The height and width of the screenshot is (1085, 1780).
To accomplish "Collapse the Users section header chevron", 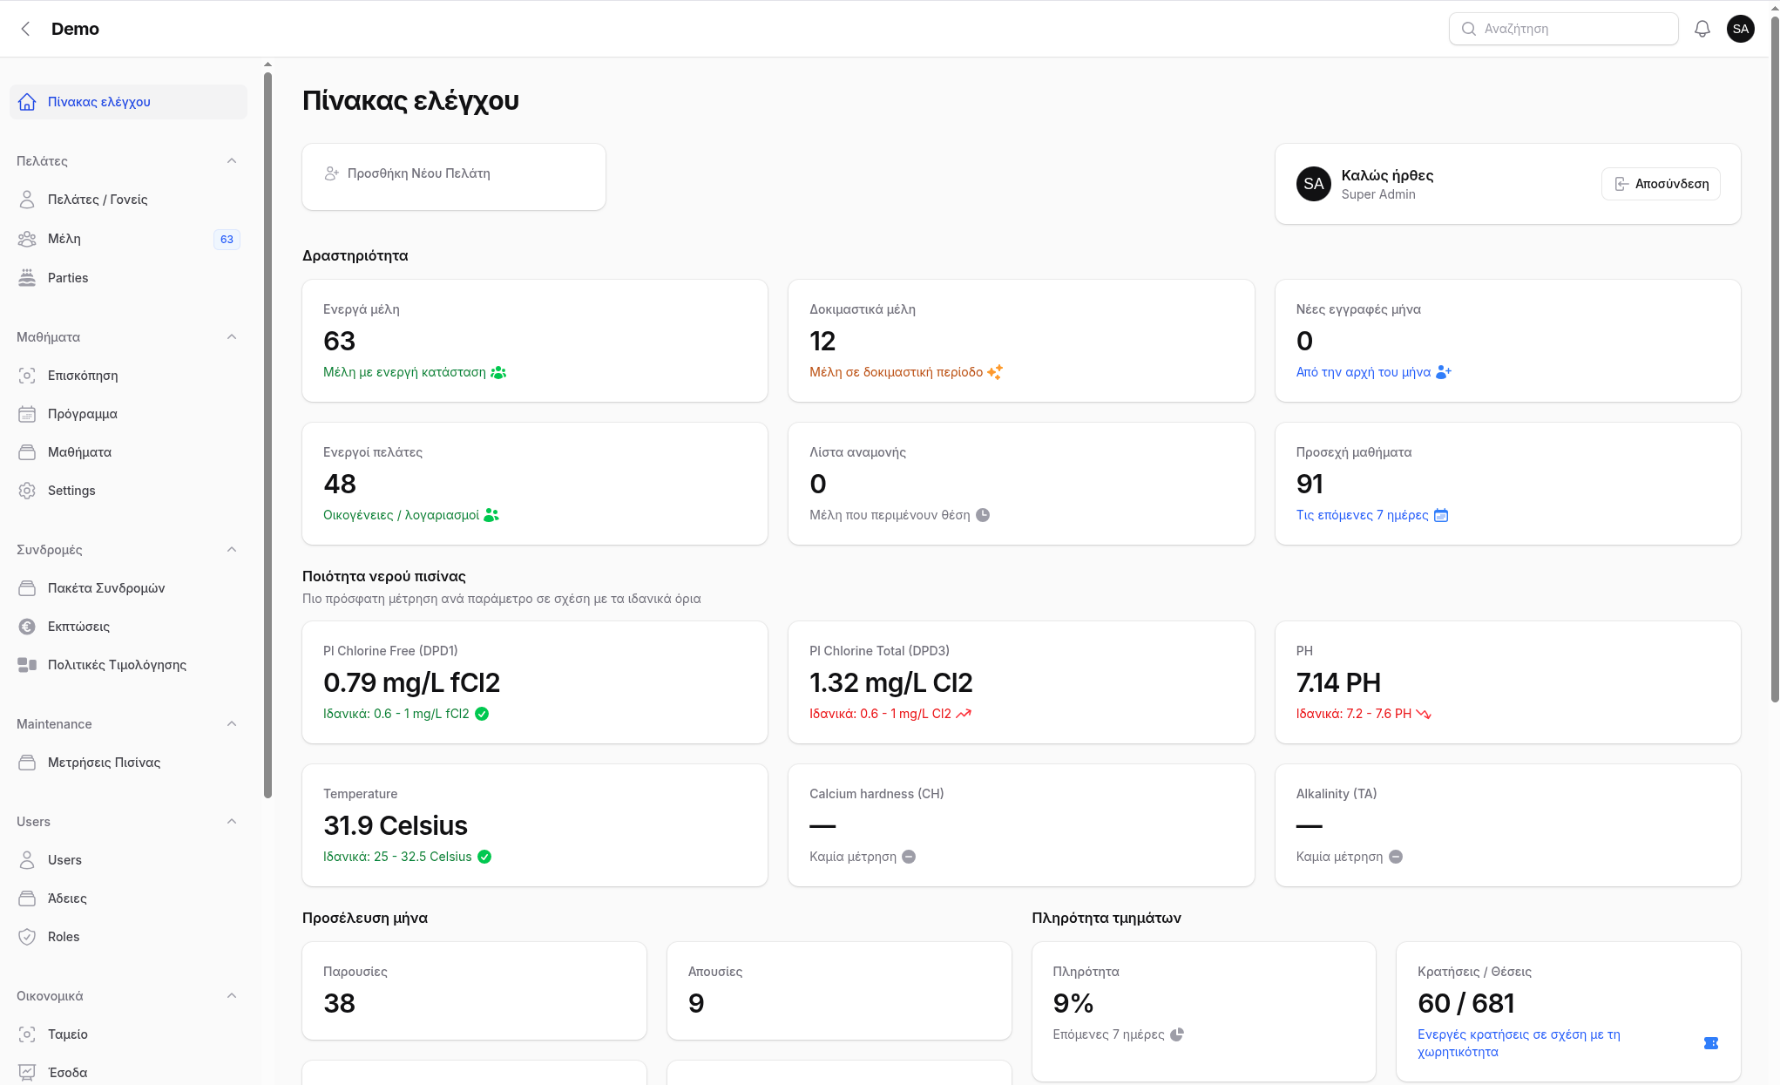I will pos(232,822).
